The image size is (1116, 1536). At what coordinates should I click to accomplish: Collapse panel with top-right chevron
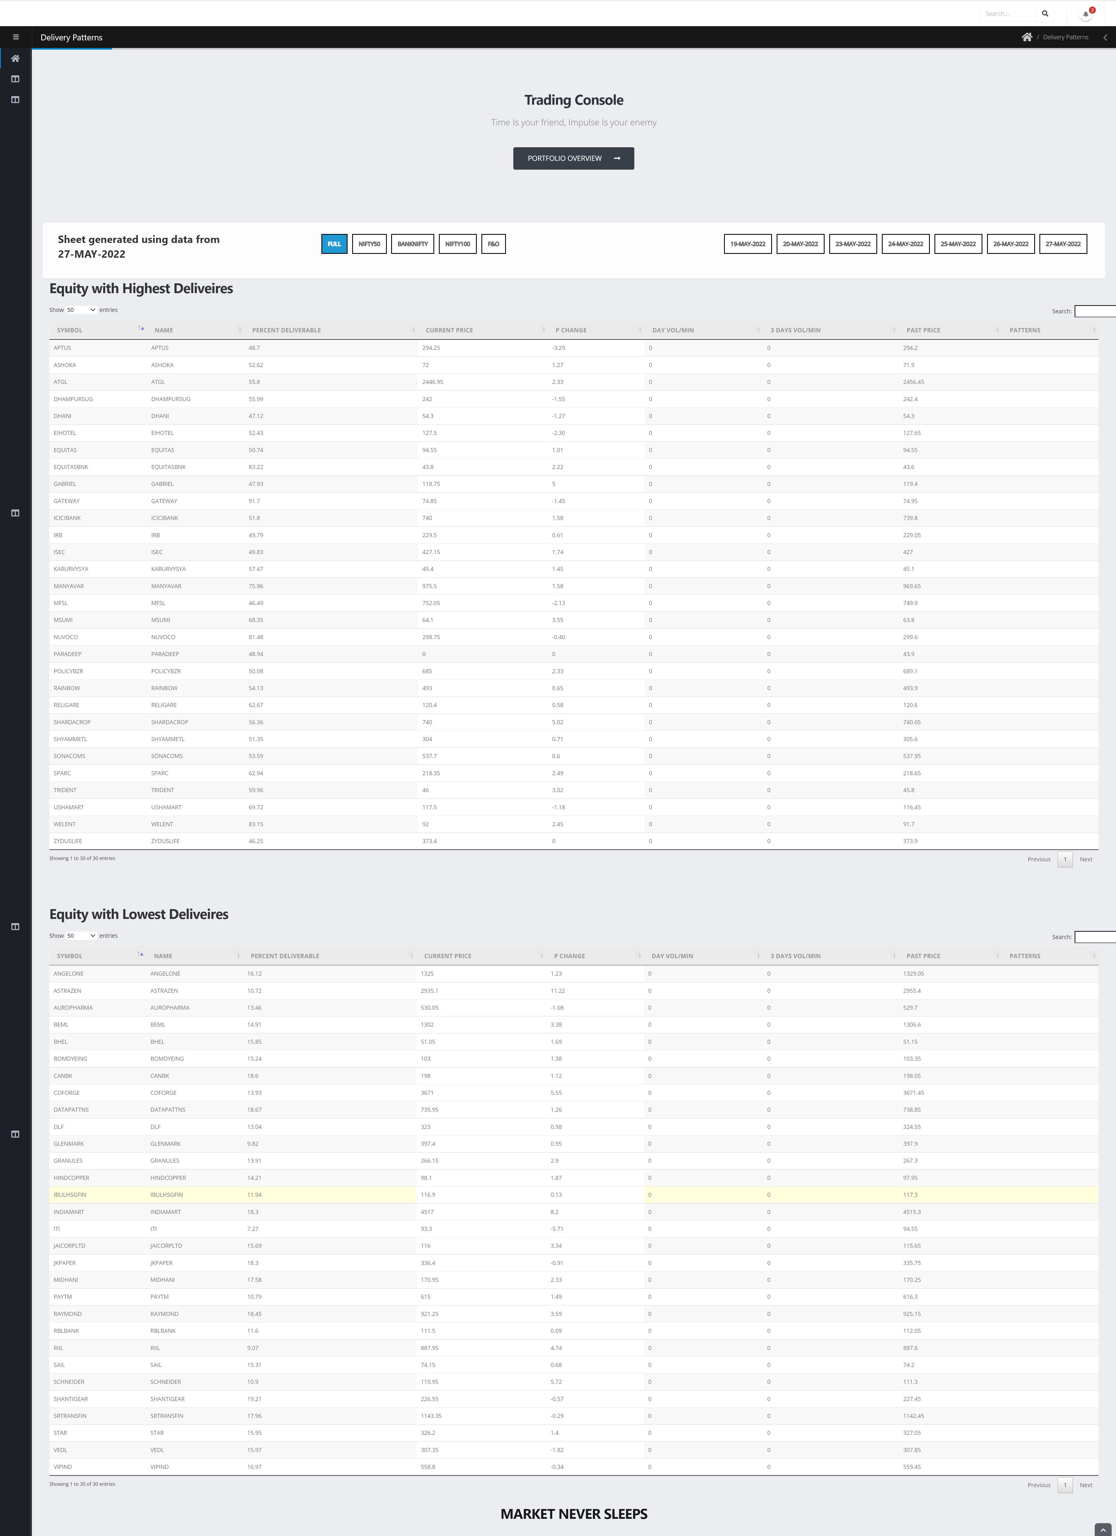(1105, 37)
